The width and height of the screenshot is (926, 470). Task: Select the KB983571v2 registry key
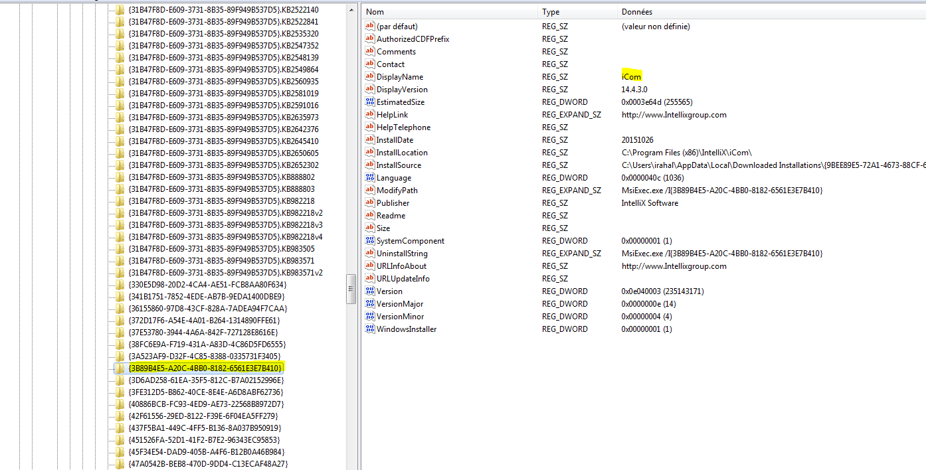[225, 273]
